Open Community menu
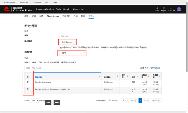Viewport: 188px width, 113px height. pyautogui.click(x=78, y=9)
